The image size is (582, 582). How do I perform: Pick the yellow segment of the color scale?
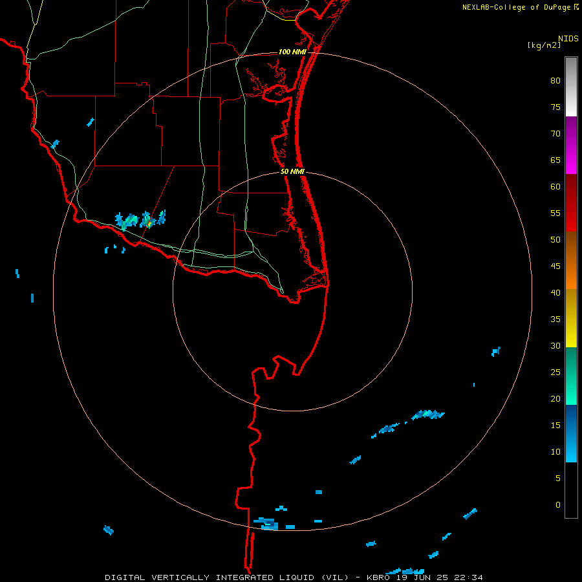571,318
